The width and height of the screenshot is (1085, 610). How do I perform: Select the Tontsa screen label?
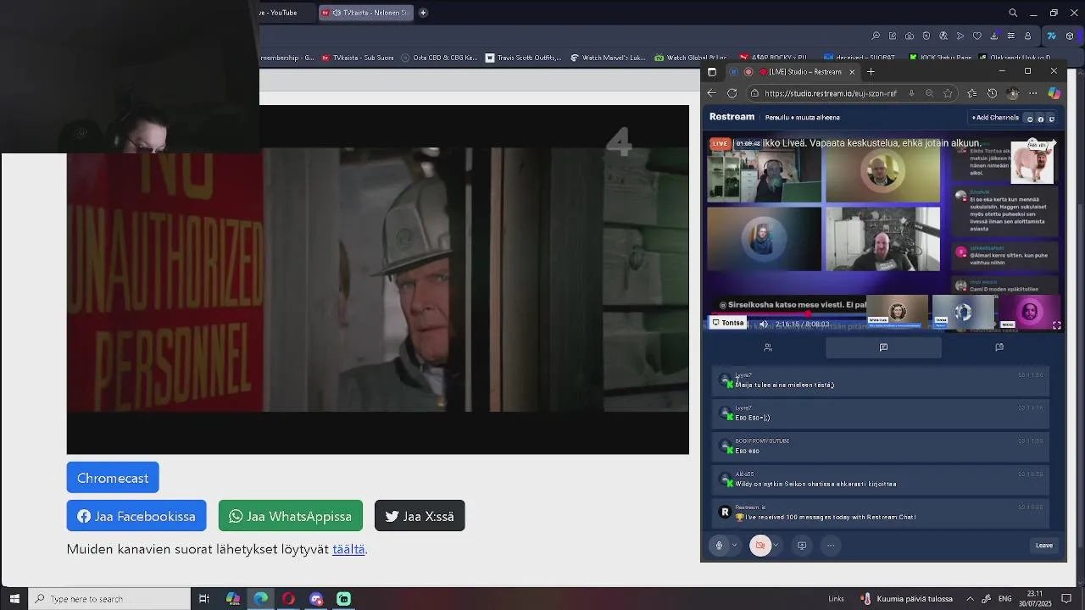click(x=728, y=323)
